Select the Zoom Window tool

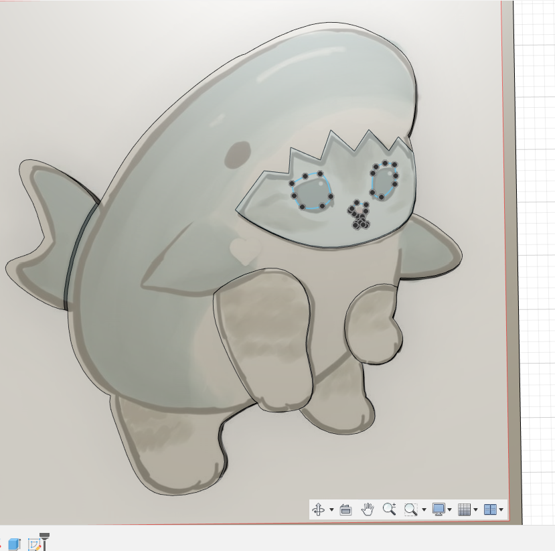[x=410, y=509]
